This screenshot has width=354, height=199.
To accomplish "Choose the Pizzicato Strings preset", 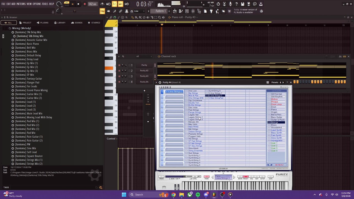I will [195, 134].
